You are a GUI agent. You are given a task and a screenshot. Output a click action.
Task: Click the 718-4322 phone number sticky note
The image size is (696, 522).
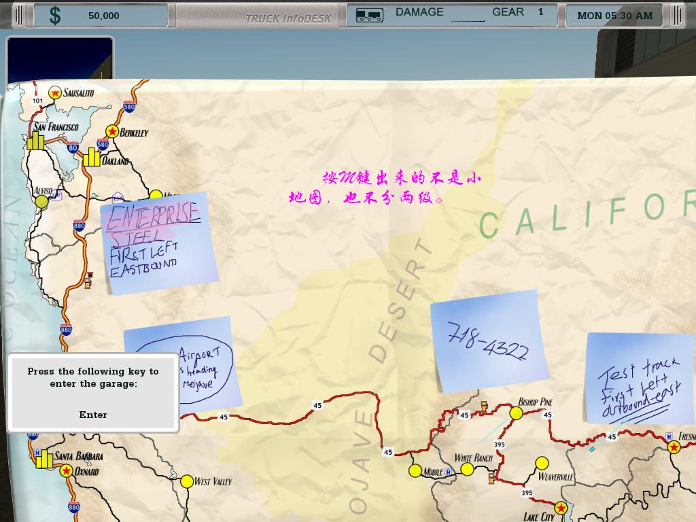(489, 341)
